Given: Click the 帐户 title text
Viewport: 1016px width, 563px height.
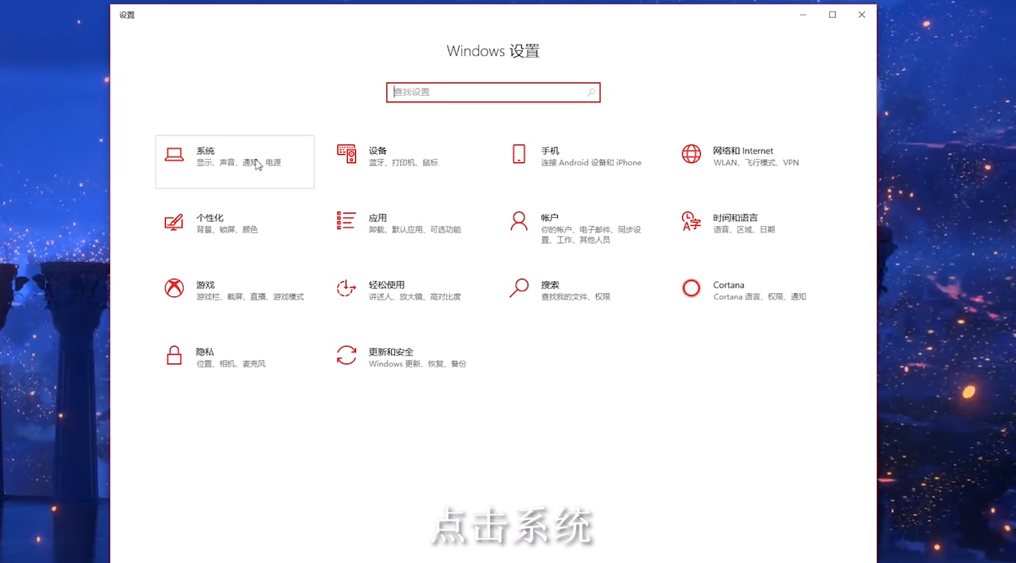Looking at the screenshot, I should [550, 218].
